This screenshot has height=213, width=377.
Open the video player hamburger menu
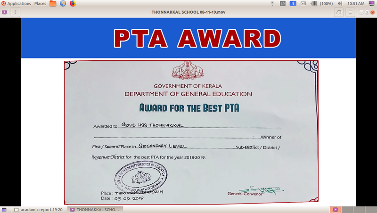pos(351,12)
